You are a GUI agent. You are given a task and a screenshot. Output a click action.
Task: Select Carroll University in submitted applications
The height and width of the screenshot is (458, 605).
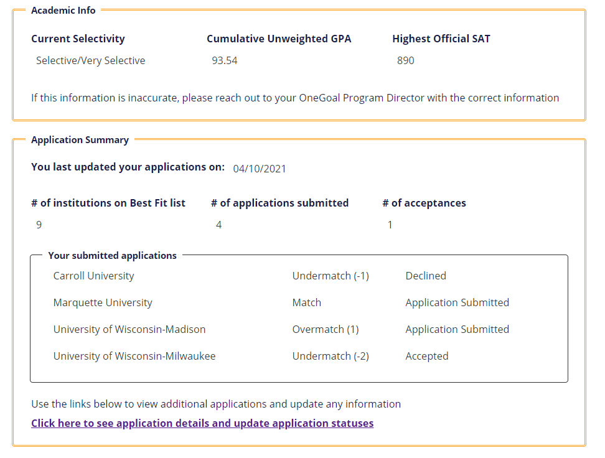pyautogui.click(x=93, y=276)
